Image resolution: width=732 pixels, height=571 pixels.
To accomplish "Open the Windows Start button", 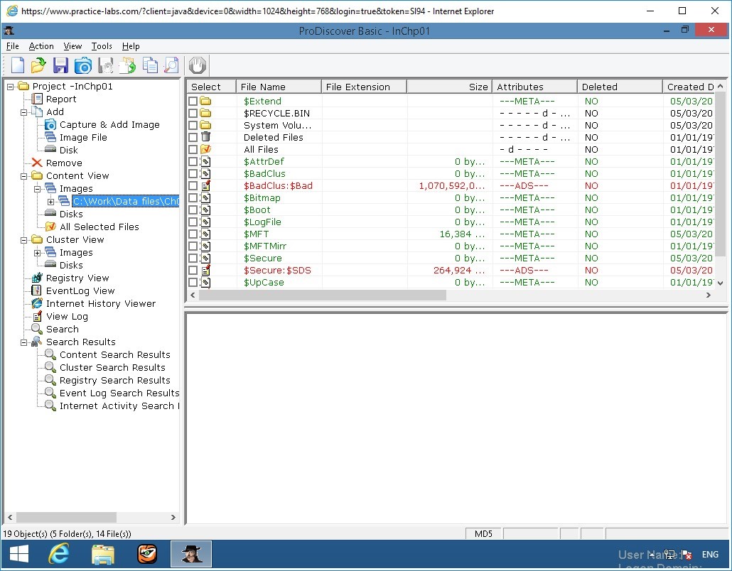I will (19, 554).
